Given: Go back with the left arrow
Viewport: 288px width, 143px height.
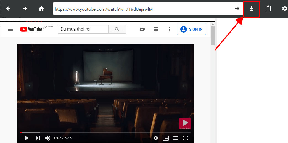Looking at the screenshot, I should 8,9.
